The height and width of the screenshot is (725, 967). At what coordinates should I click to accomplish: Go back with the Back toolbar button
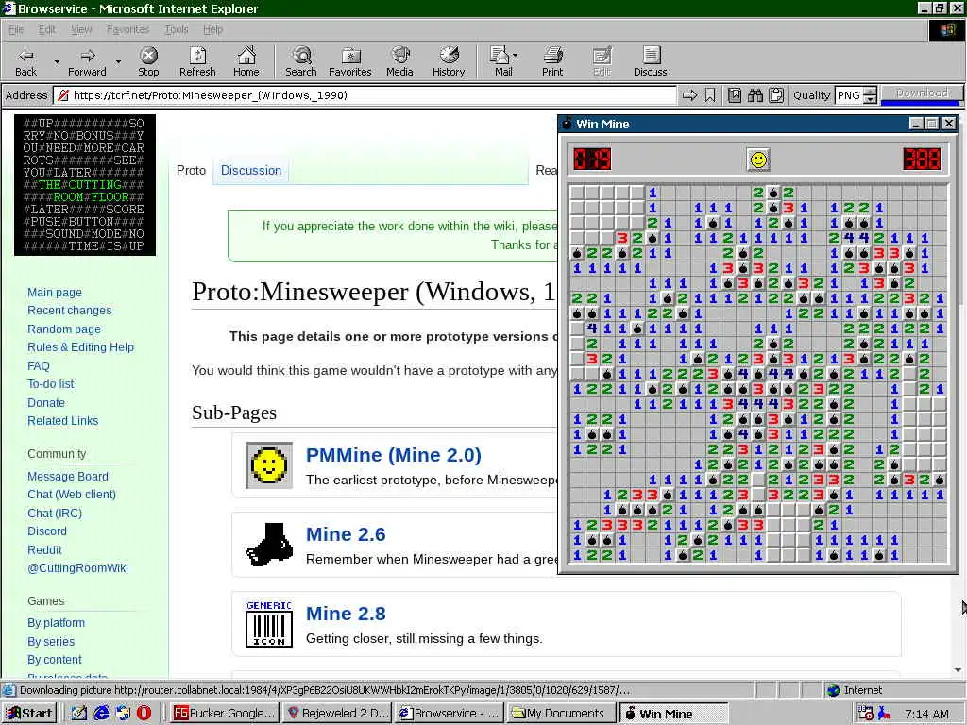tap(25, 61)
